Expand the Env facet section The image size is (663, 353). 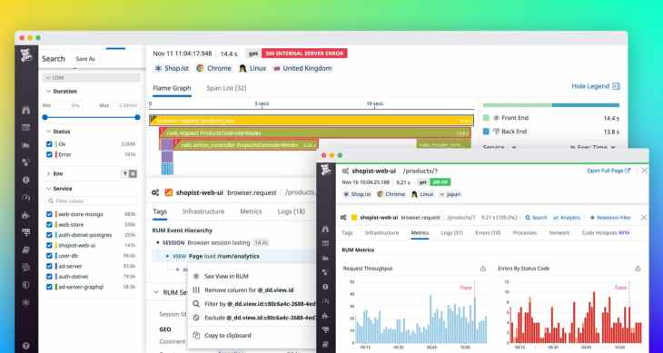[48, 173]
